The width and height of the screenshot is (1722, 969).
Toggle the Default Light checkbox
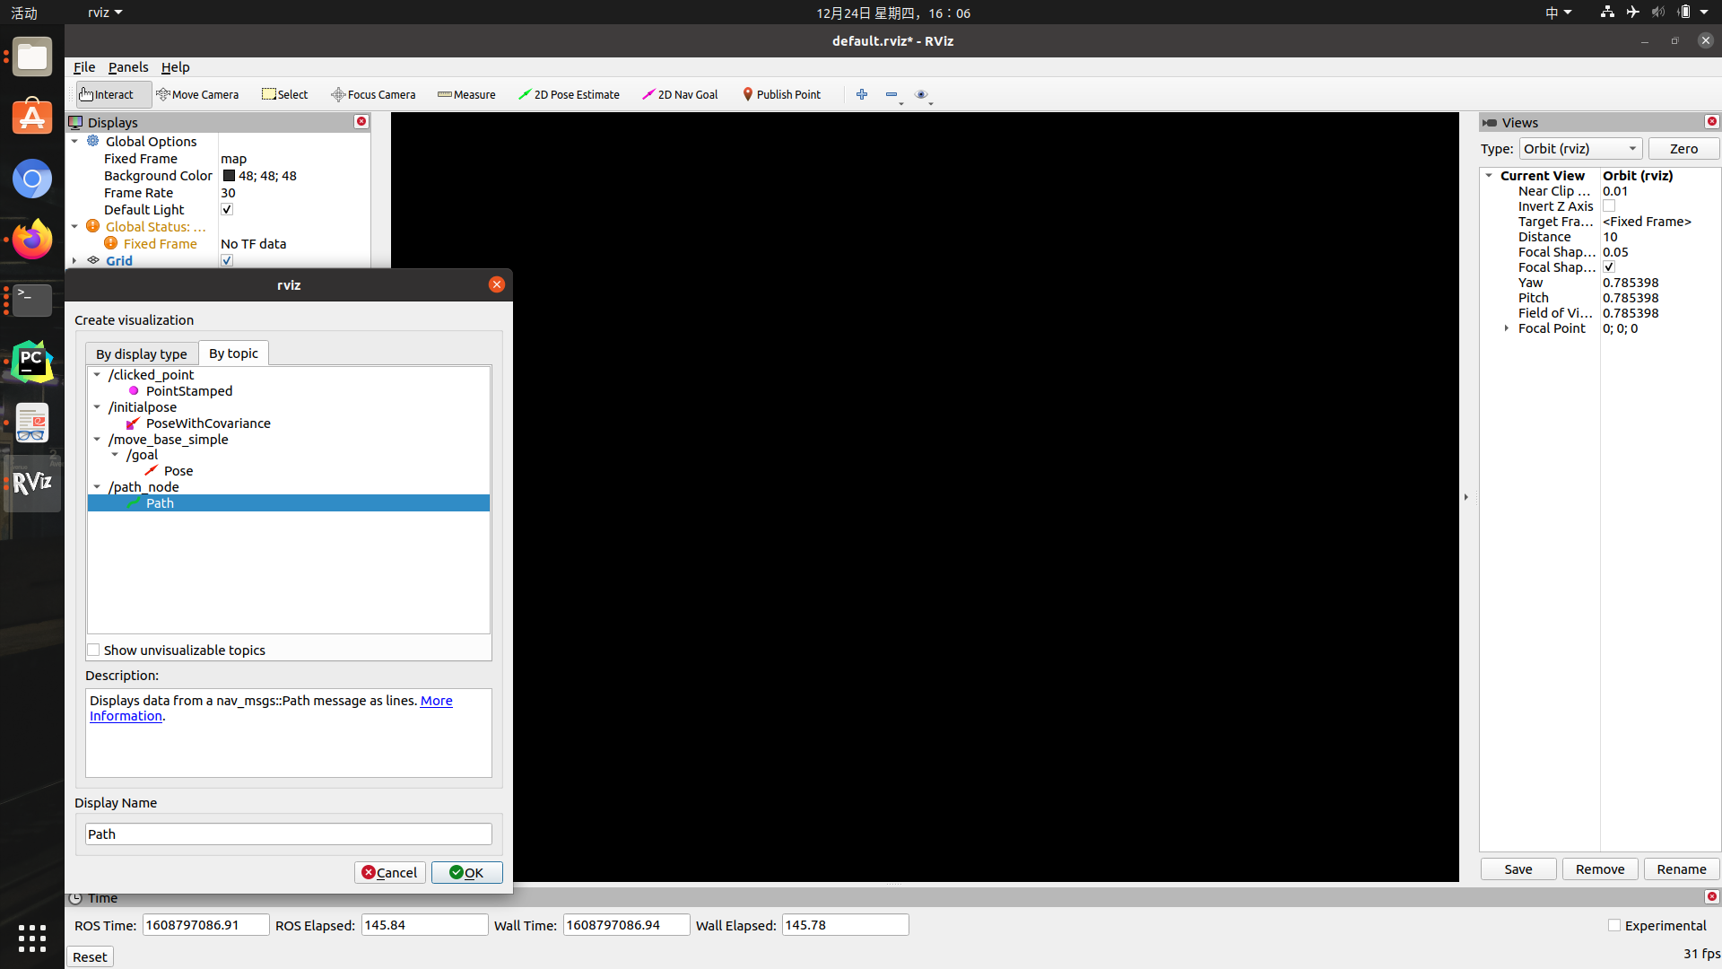click(x=227, y=210)
